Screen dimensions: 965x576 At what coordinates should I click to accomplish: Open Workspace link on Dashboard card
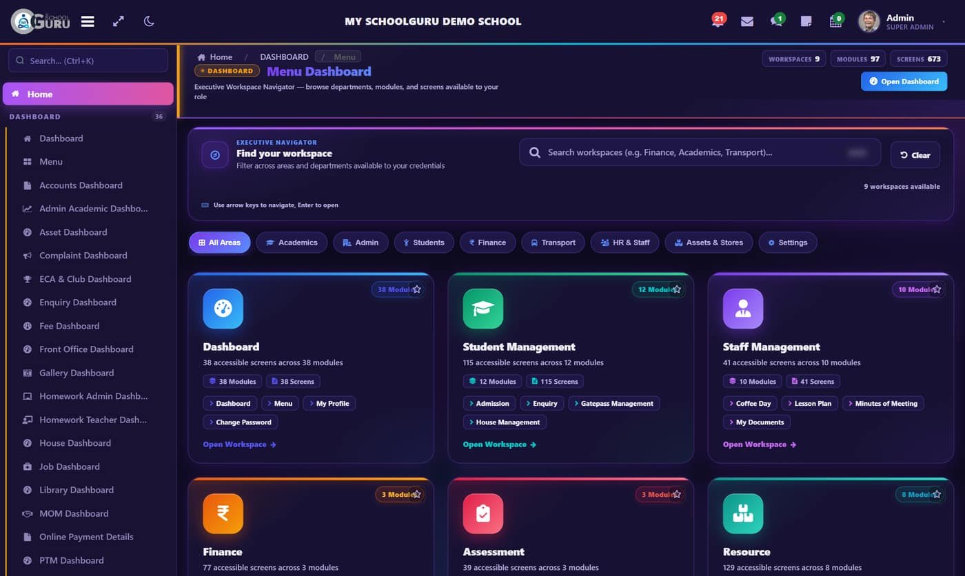[x=239, y=444]
